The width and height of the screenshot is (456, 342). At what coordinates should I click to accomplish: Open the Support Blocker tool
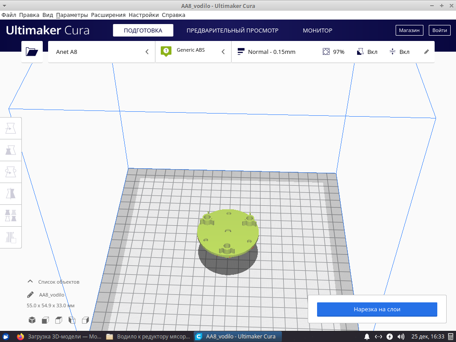tap(11, 237)
